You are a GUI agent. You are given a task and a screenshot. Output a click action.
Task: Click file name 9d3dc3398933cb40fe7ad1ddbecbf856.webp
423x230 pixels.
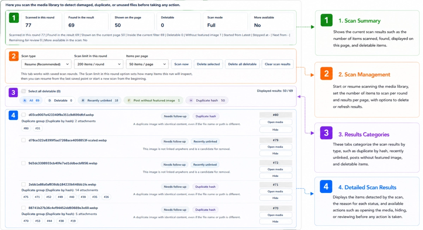pos(63,163)
